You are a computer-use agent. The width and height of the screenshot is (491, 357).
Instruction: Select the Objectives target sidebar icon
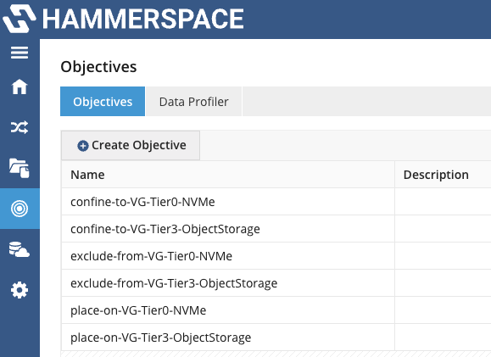coord(20,209)
